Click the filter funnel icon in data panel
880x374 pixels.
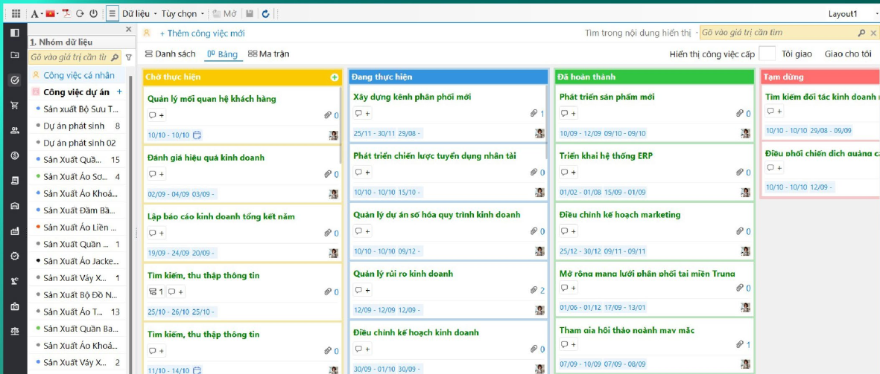tap(128, 57)
